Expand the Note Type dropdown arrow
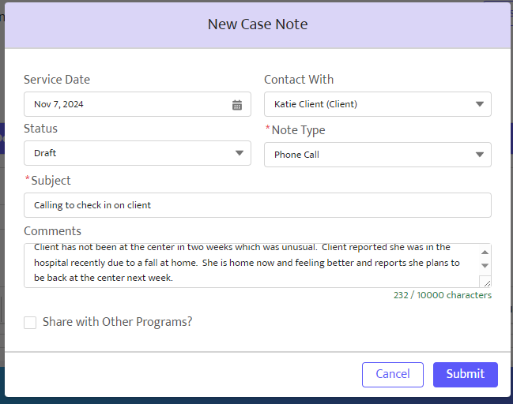Image resolution: width=513 pixels, height=404 pixels. tap(479, 155)
